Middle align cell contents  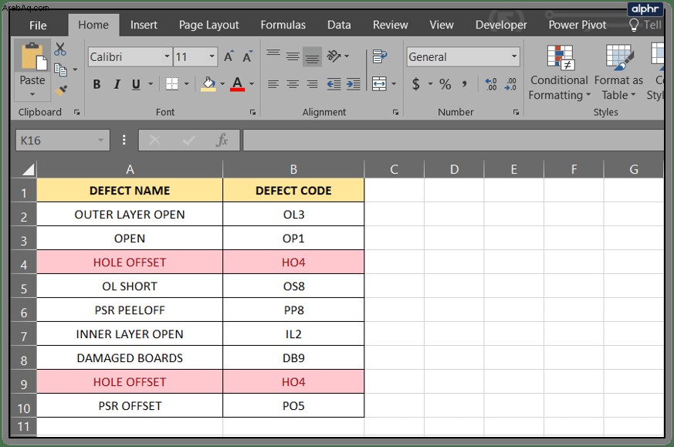click(293, 56)
